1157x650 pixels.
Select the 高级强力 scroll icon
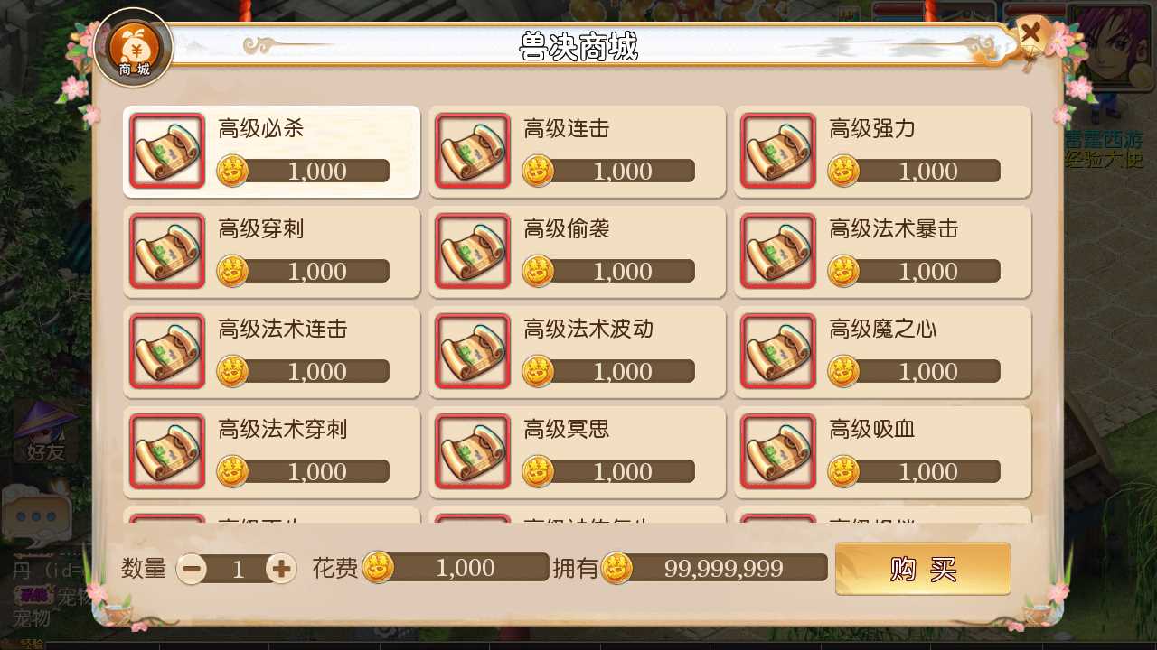point(778,151)
